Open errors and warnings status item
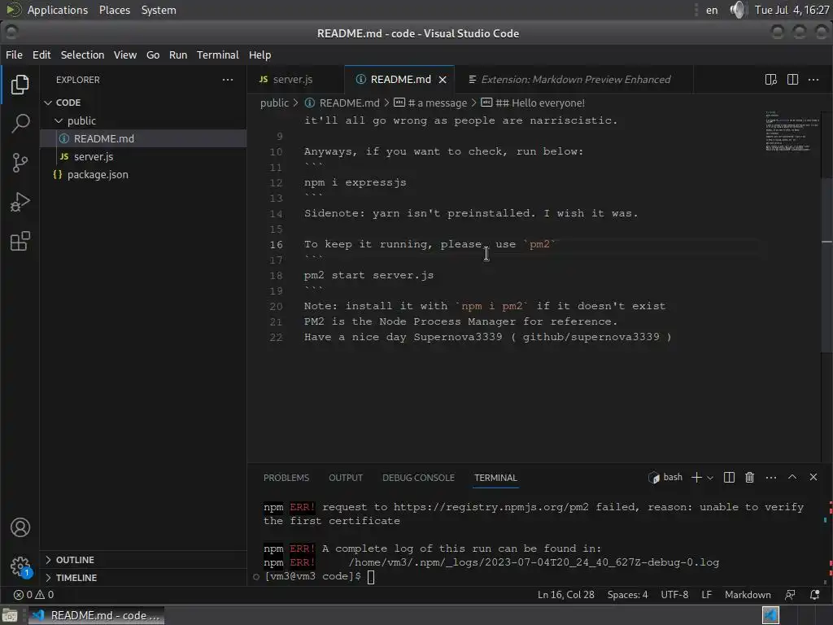The image size is (833, 625). pyautogui.click(x=33, y=595)
